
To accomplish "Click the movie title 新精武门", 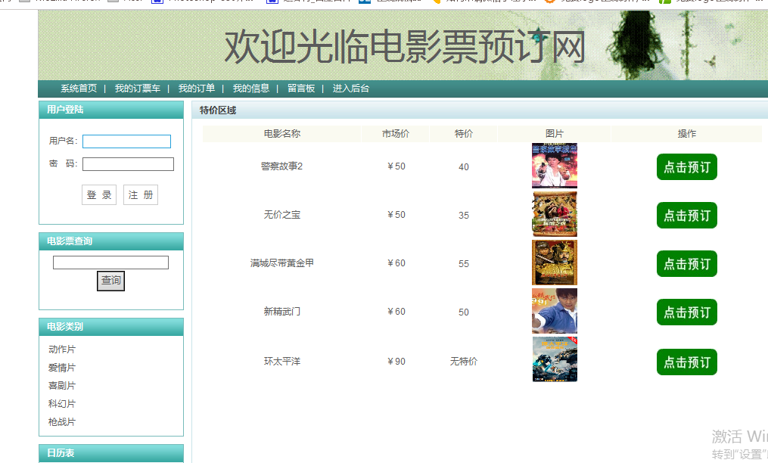I will [281, 312].
